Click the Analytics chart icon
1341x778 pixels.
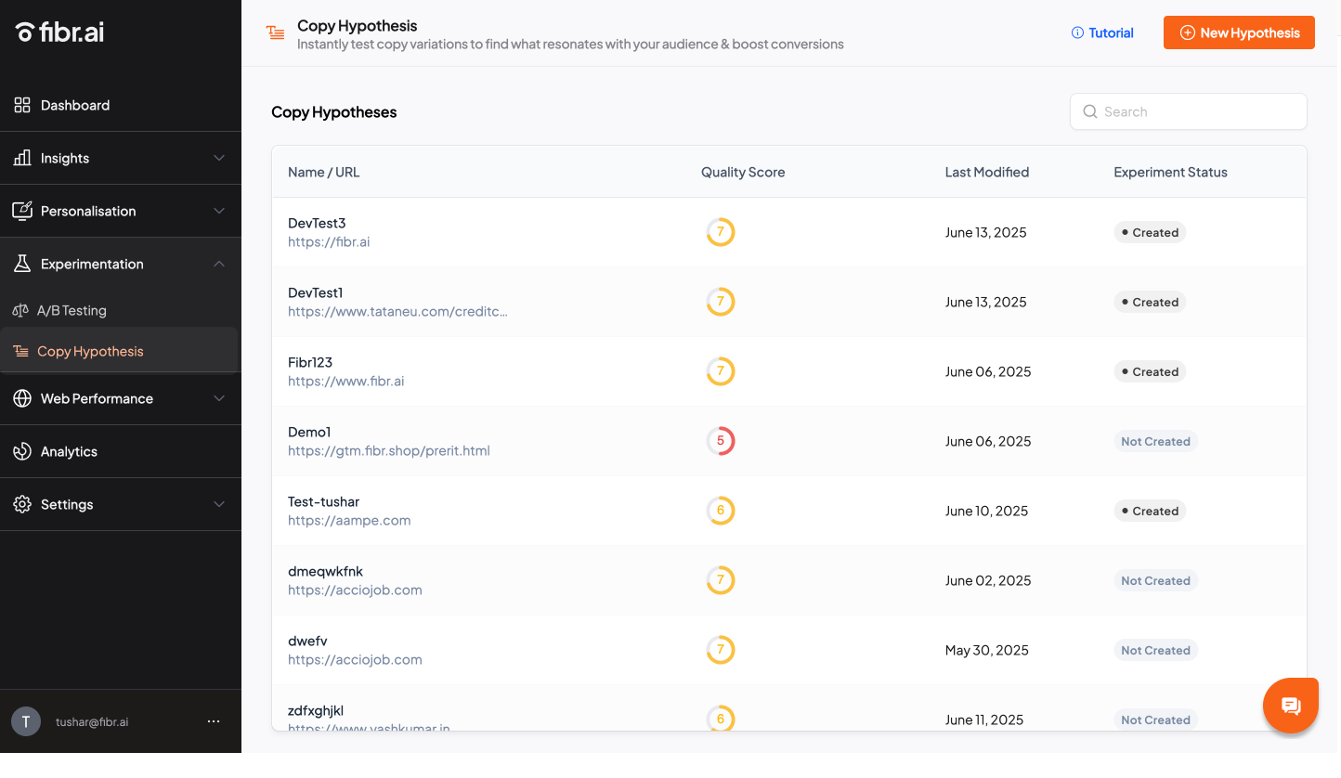(x=22, y=451)
